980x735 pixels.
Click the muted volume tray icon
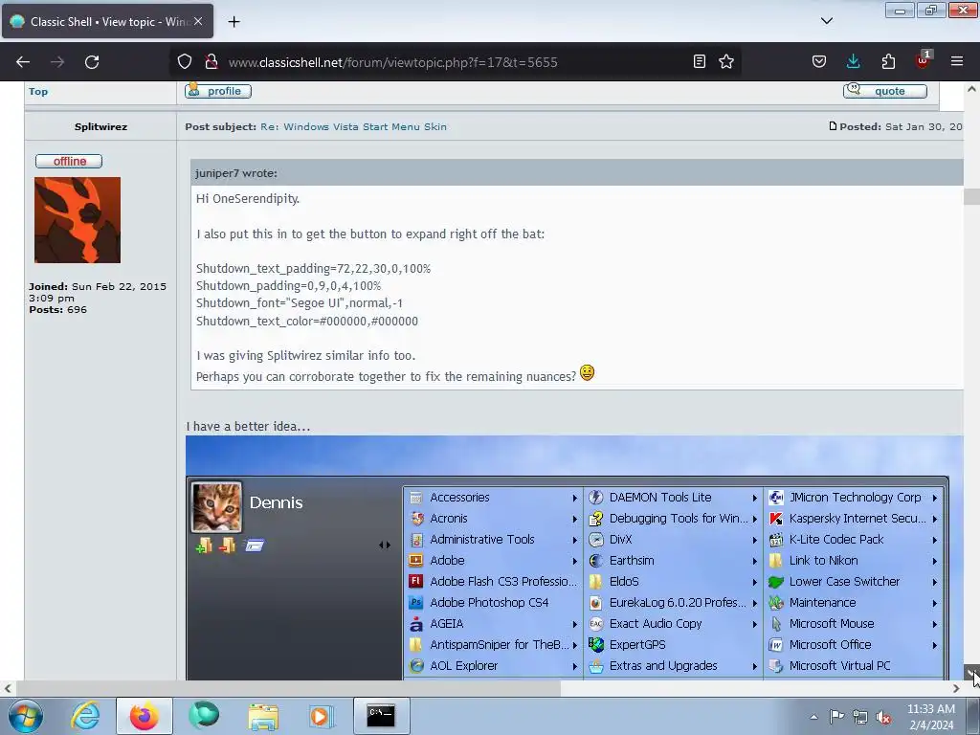tap(882, 717)
